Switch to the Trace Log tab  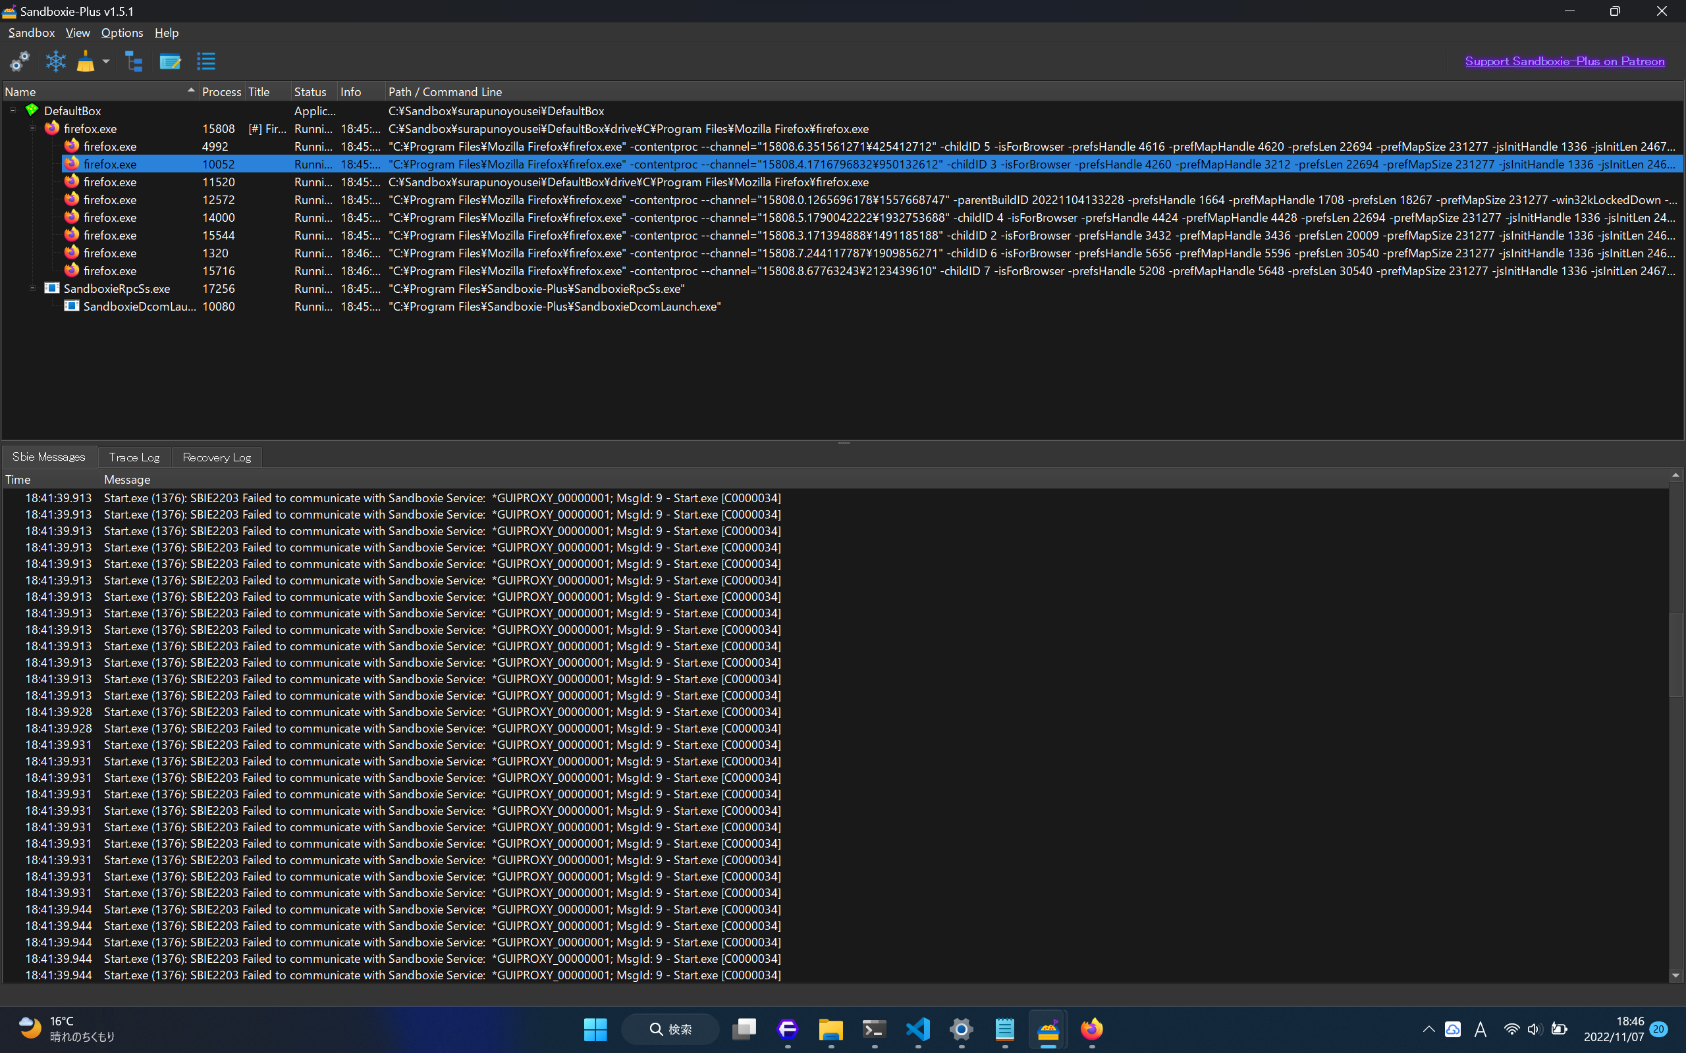point(134,457)
